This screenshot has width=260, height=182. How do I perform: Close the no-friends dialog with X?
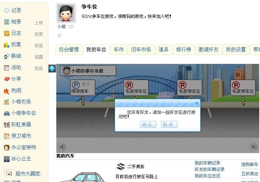[197, 103]
